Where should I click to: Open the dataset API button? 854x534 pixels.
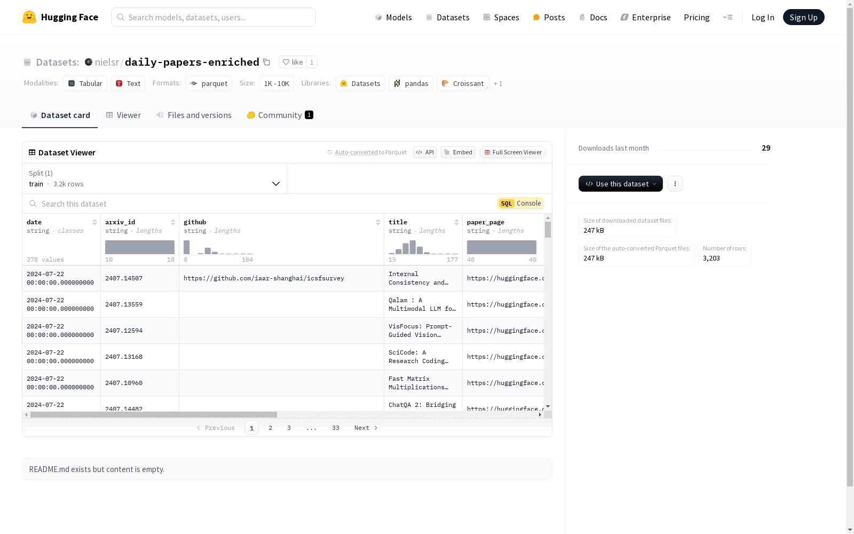tap(425, 152)
